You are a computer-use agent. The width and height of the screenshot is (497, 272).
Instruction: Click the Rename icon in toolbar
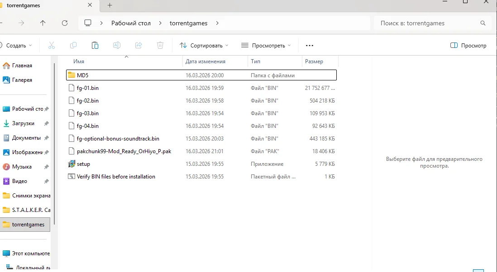[117, 45]
